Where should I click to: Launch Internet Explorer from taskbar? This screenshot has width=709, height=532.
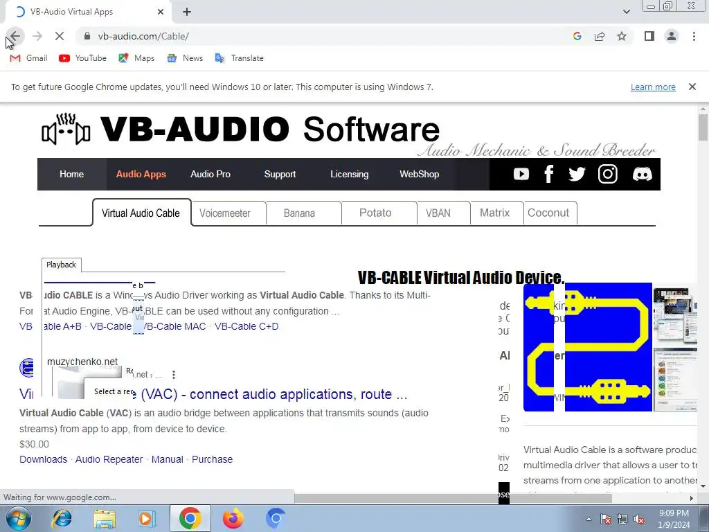[61, 518]
